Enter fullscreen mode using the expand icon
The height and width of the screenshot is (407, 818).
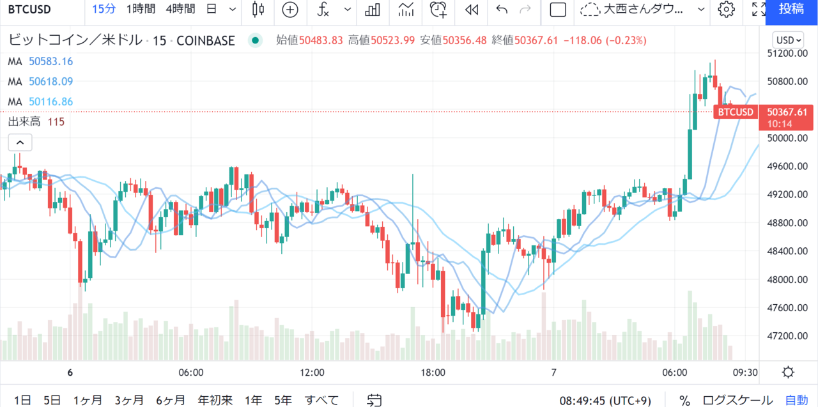point(758,10)
